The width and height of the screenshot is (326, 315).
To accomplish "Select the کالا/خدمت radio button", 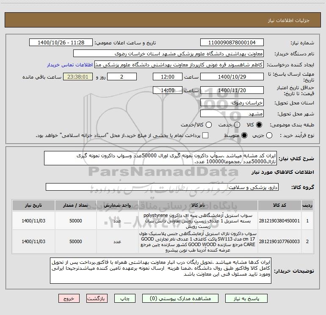I will pos(209,125).
